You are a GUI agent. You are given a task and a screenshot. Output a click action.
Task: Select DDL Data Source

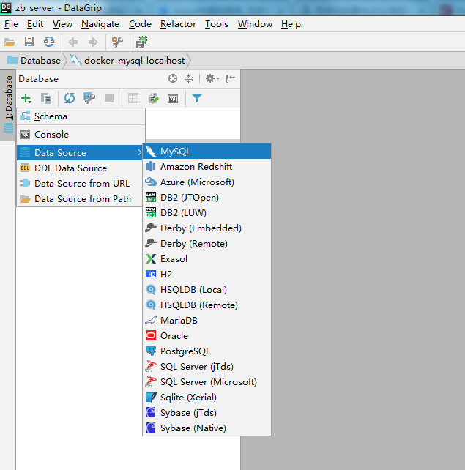(x=80, y=168)
